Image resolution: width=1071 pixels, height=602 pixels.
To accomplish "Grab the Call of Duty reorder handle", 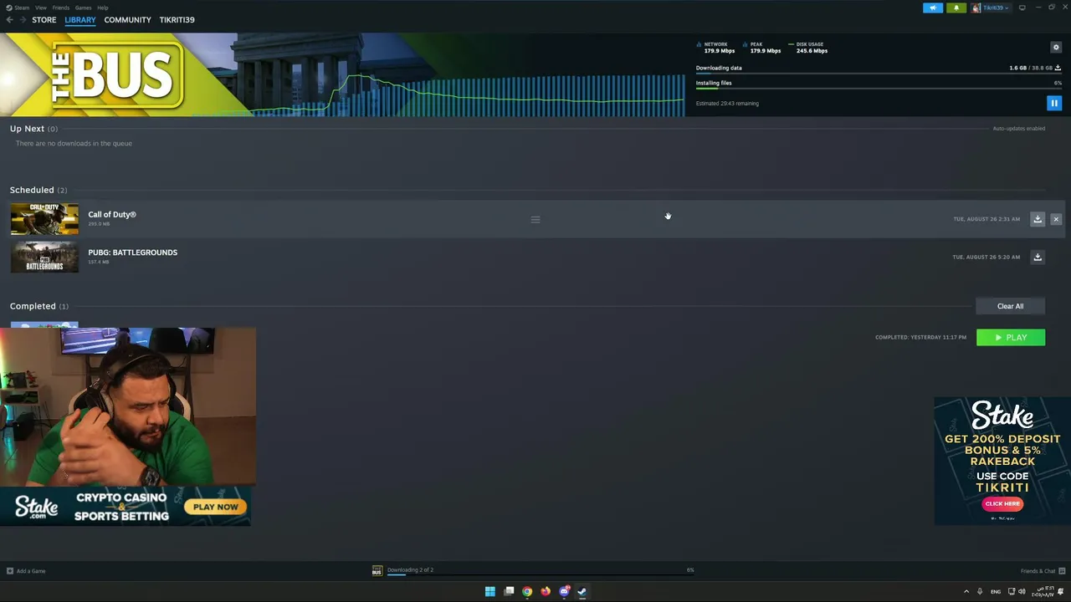I will [x=535, y=219].
